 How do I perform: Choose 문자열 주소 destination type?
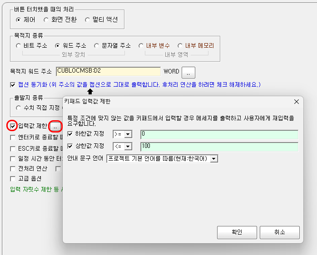click(x=97, y=46)
